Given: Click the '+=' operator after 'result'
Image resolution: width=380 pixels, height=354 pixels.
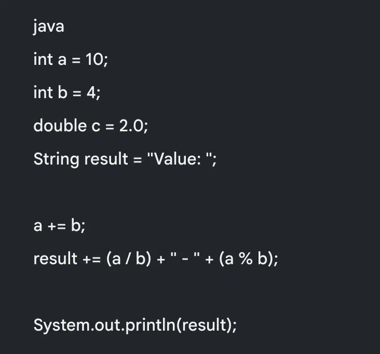Looking at the screenshot, I should coord(91,259).
